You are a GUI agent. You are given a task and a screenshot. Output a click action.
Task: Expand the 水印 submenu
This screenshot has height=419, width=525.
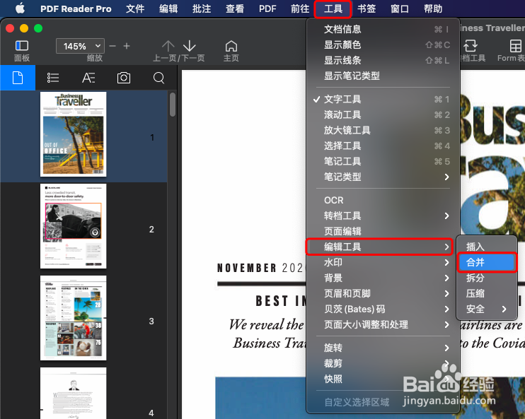click(x=383, y=263)
